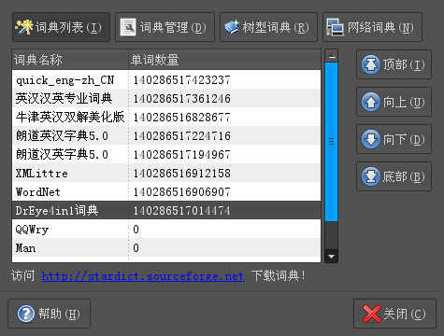Move dictionary to top with 顶部 button
Image resolution: width=444 pixels, height=336 pixels.
pos(394,64)
